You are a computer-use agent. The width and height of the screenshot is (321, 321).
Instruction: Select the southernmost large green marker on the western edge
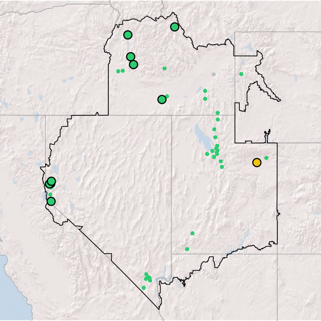click(51, 202)
